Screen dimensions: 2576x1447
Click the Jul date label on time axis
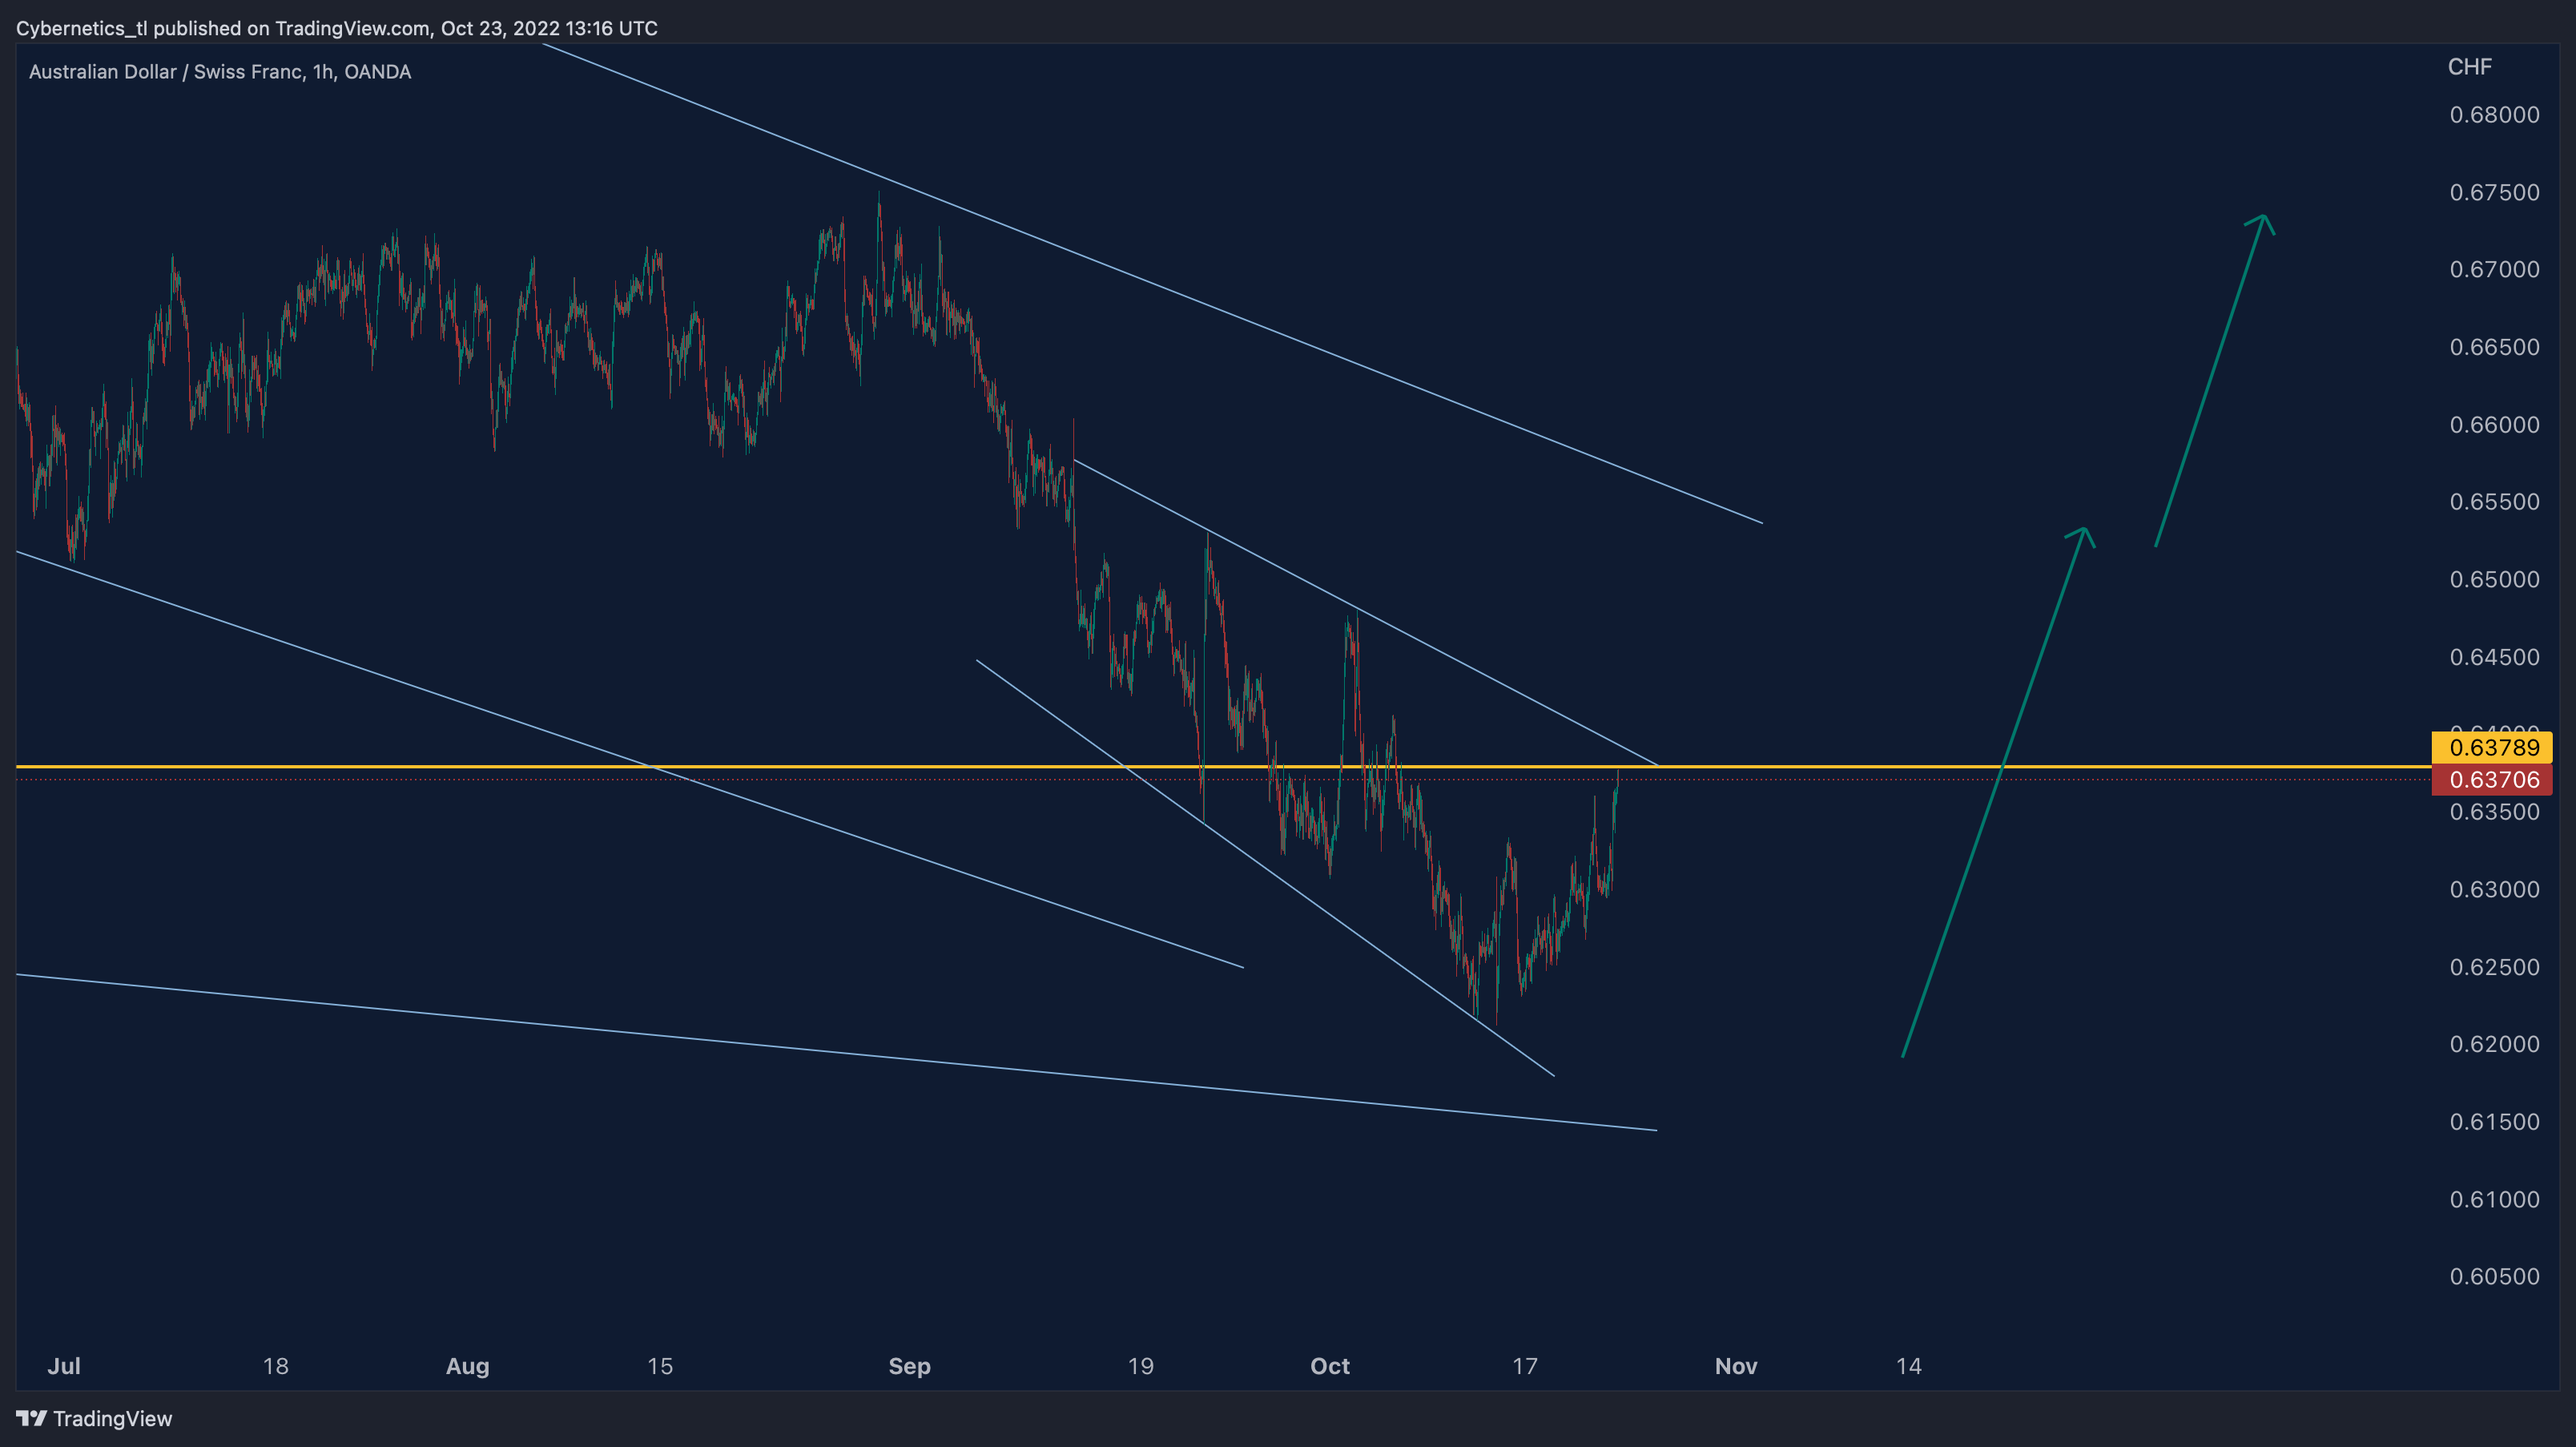[64, 1366]
